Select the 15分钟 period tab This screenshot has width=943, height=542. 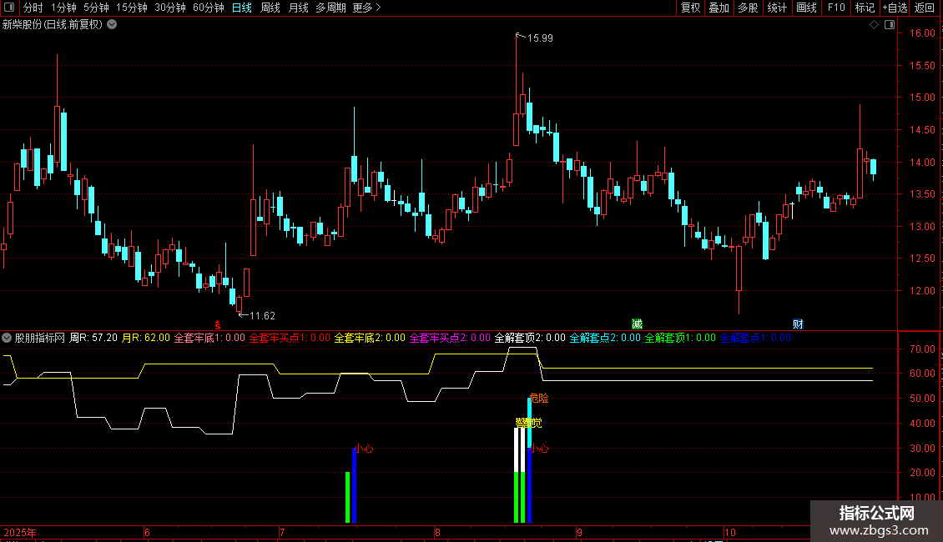click(x=131, y=8)
